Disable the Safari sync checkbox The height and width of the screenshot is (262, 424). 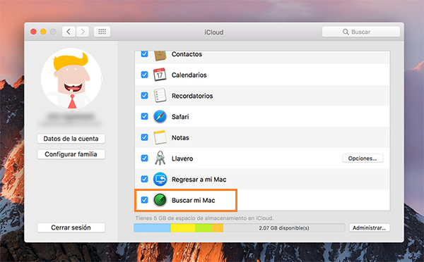(x=144, y=116)
